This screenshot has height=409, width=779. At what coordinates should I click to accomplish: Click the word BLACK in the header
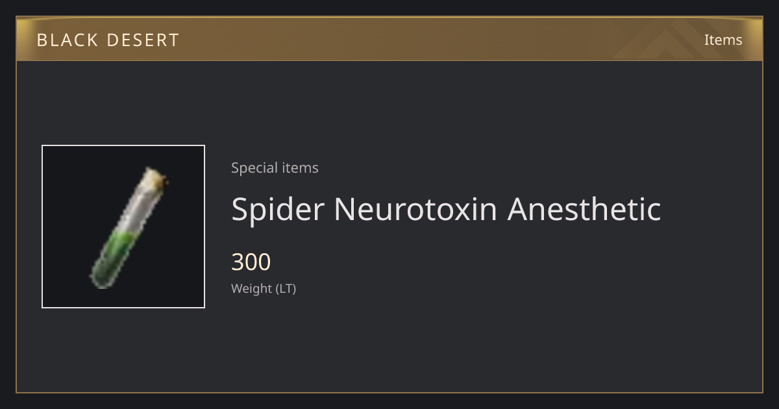[68, 40]
